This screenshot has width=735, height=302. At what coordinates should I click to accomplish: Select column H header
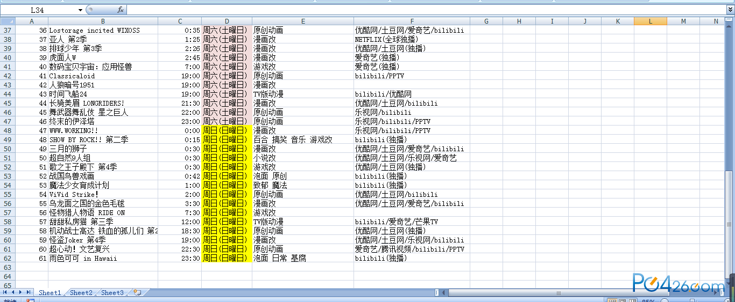click(x=519, y=21)
